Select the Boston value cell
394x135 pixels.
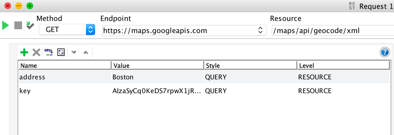pyautogui.click(x=158, y=77)
